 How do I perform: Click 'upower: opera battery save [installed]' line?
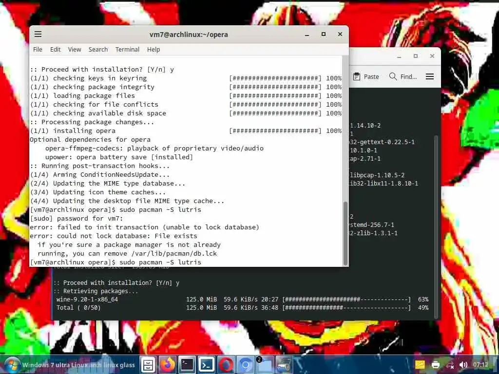coord(119,157)
